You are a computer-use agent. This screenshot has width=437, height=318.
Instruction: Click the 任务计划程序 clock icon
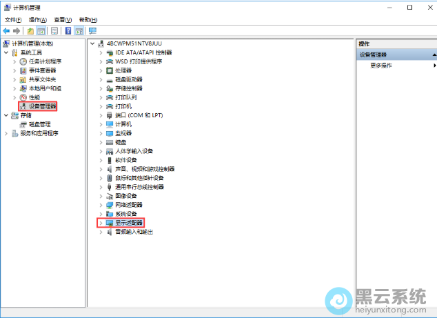(x=23, y=61)
